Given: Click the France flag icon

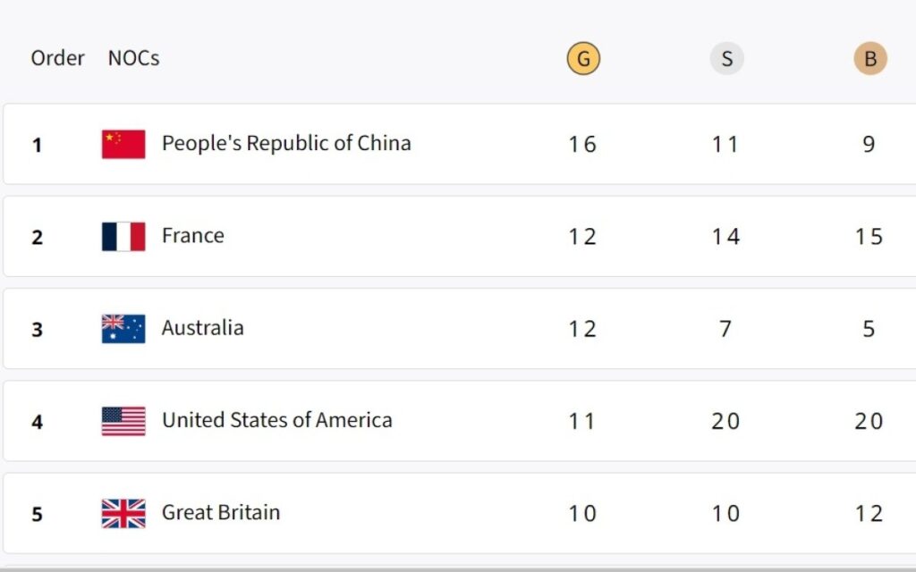Looking at the screenshot, I should pyautogui.click(x=123, y=237).
